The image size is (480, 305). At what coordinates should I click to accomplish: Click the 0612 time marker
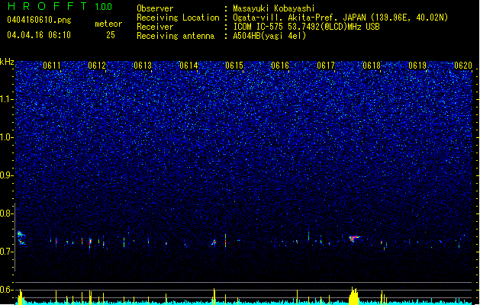click(97, 66)
